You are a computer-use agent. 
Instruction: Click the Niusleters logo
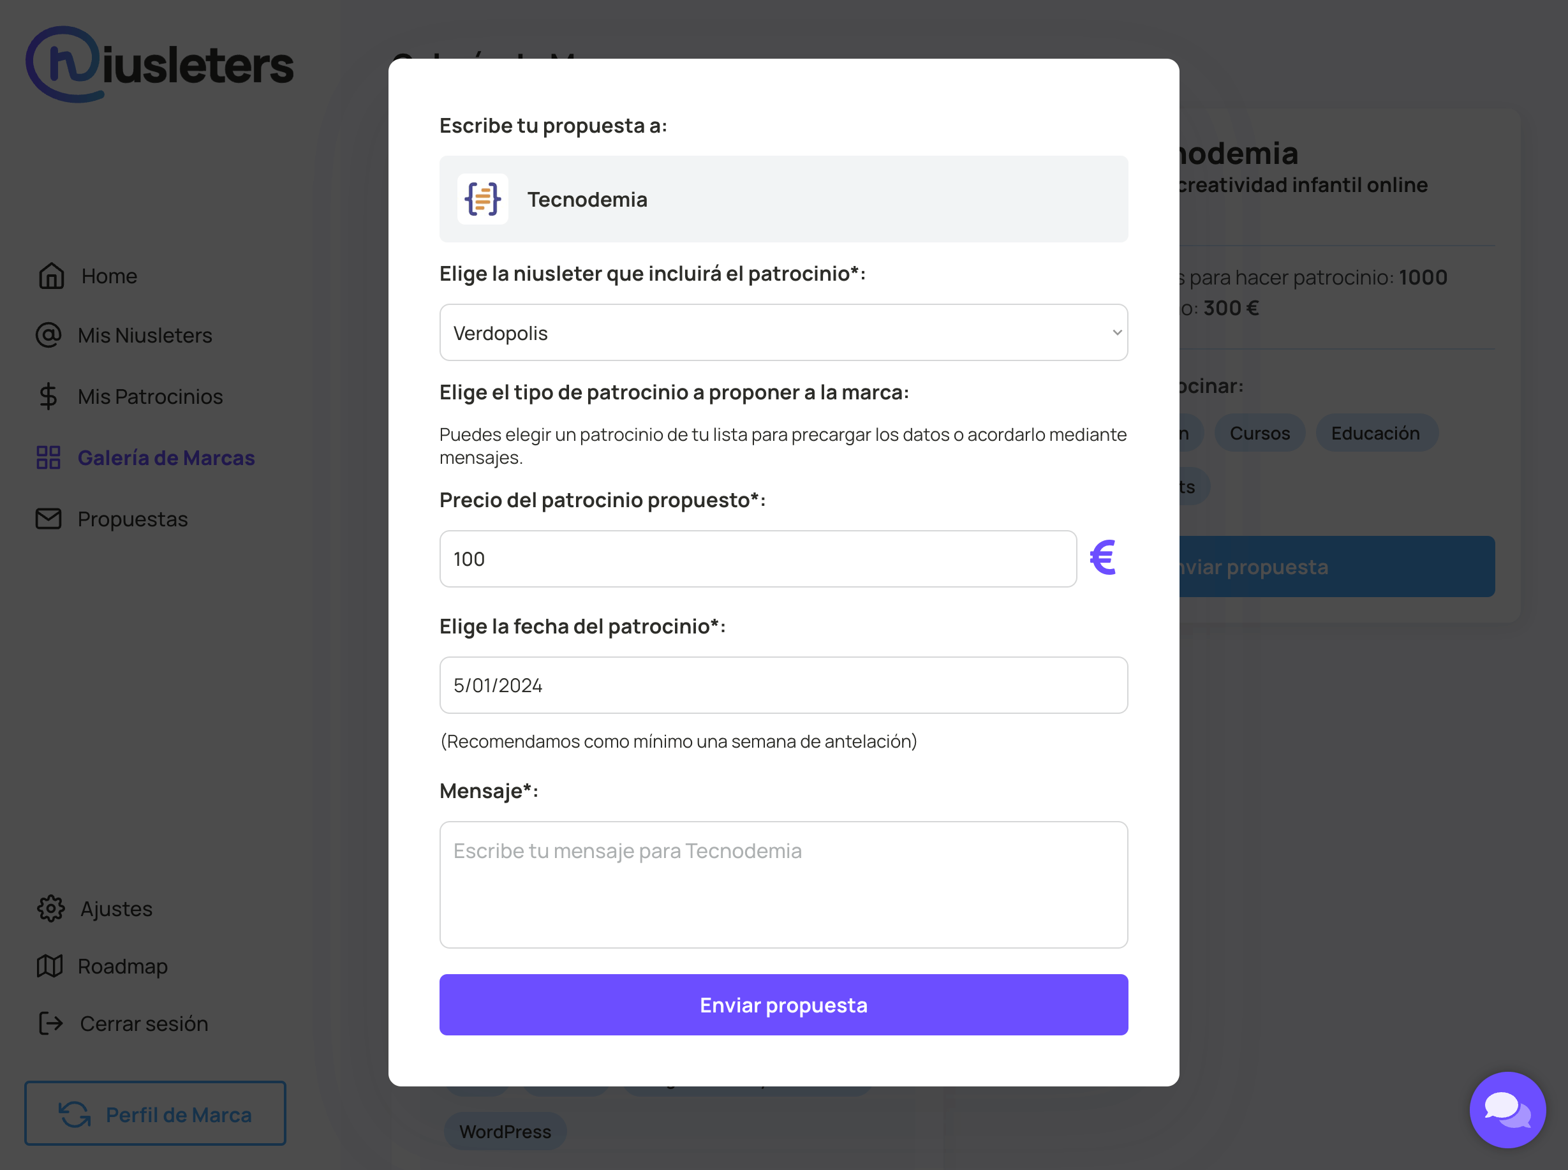pos(159,64)
